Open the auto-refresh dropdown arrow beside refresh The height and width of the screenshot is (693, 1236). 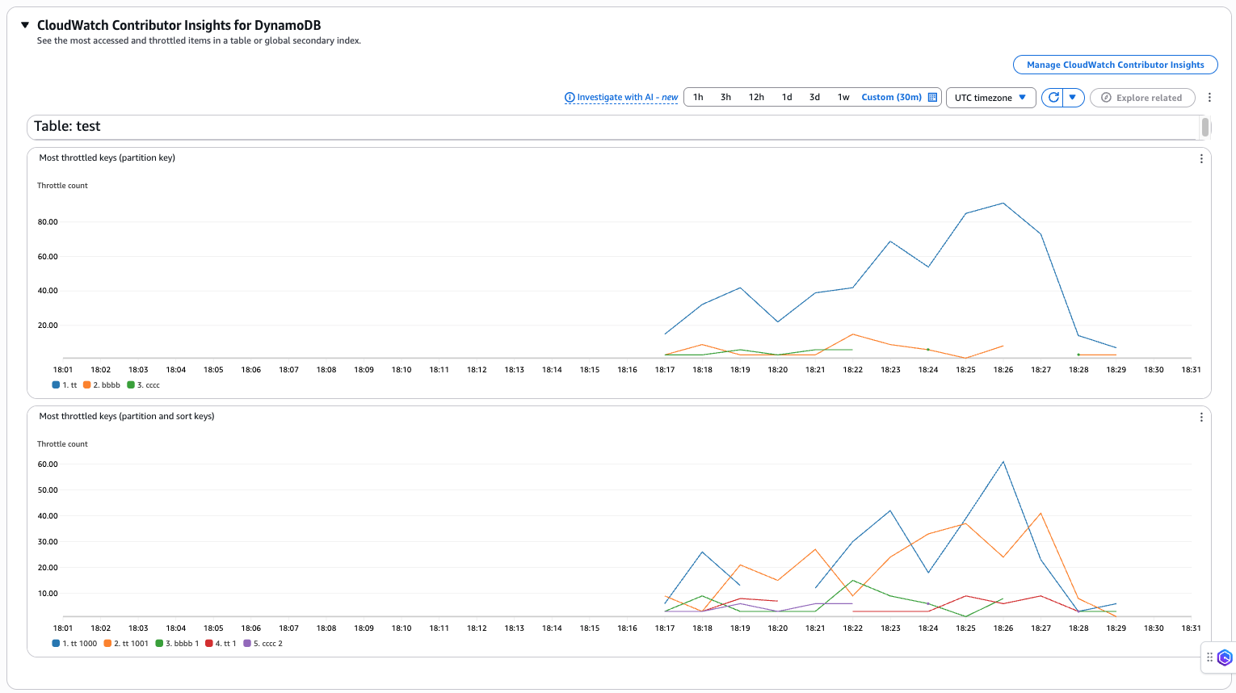pyautogui.click(x=1072, y=97)
